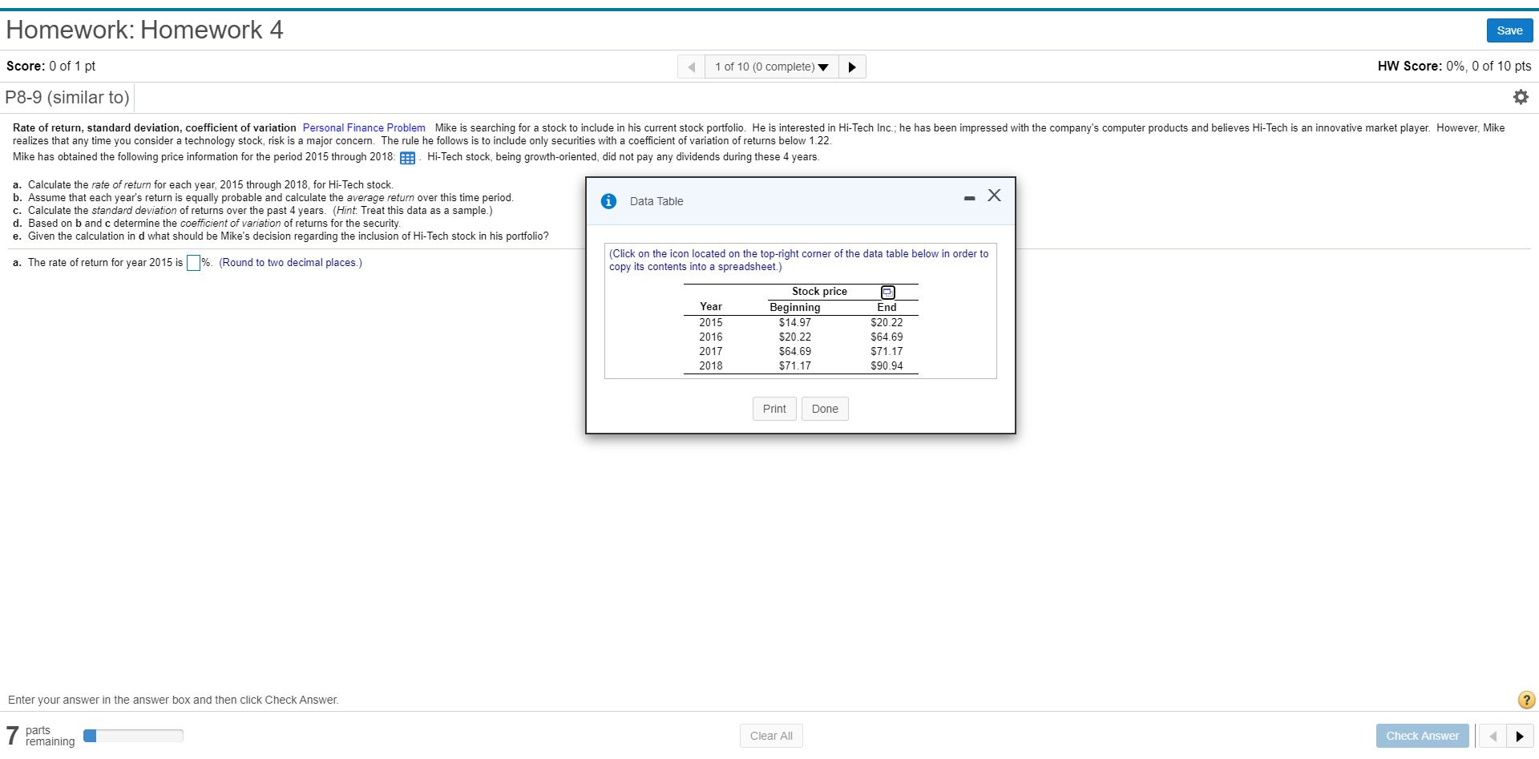Open the Help question mark icon
The height and width of the screenshot is (759, 1539).
[x=1525, y=700]
